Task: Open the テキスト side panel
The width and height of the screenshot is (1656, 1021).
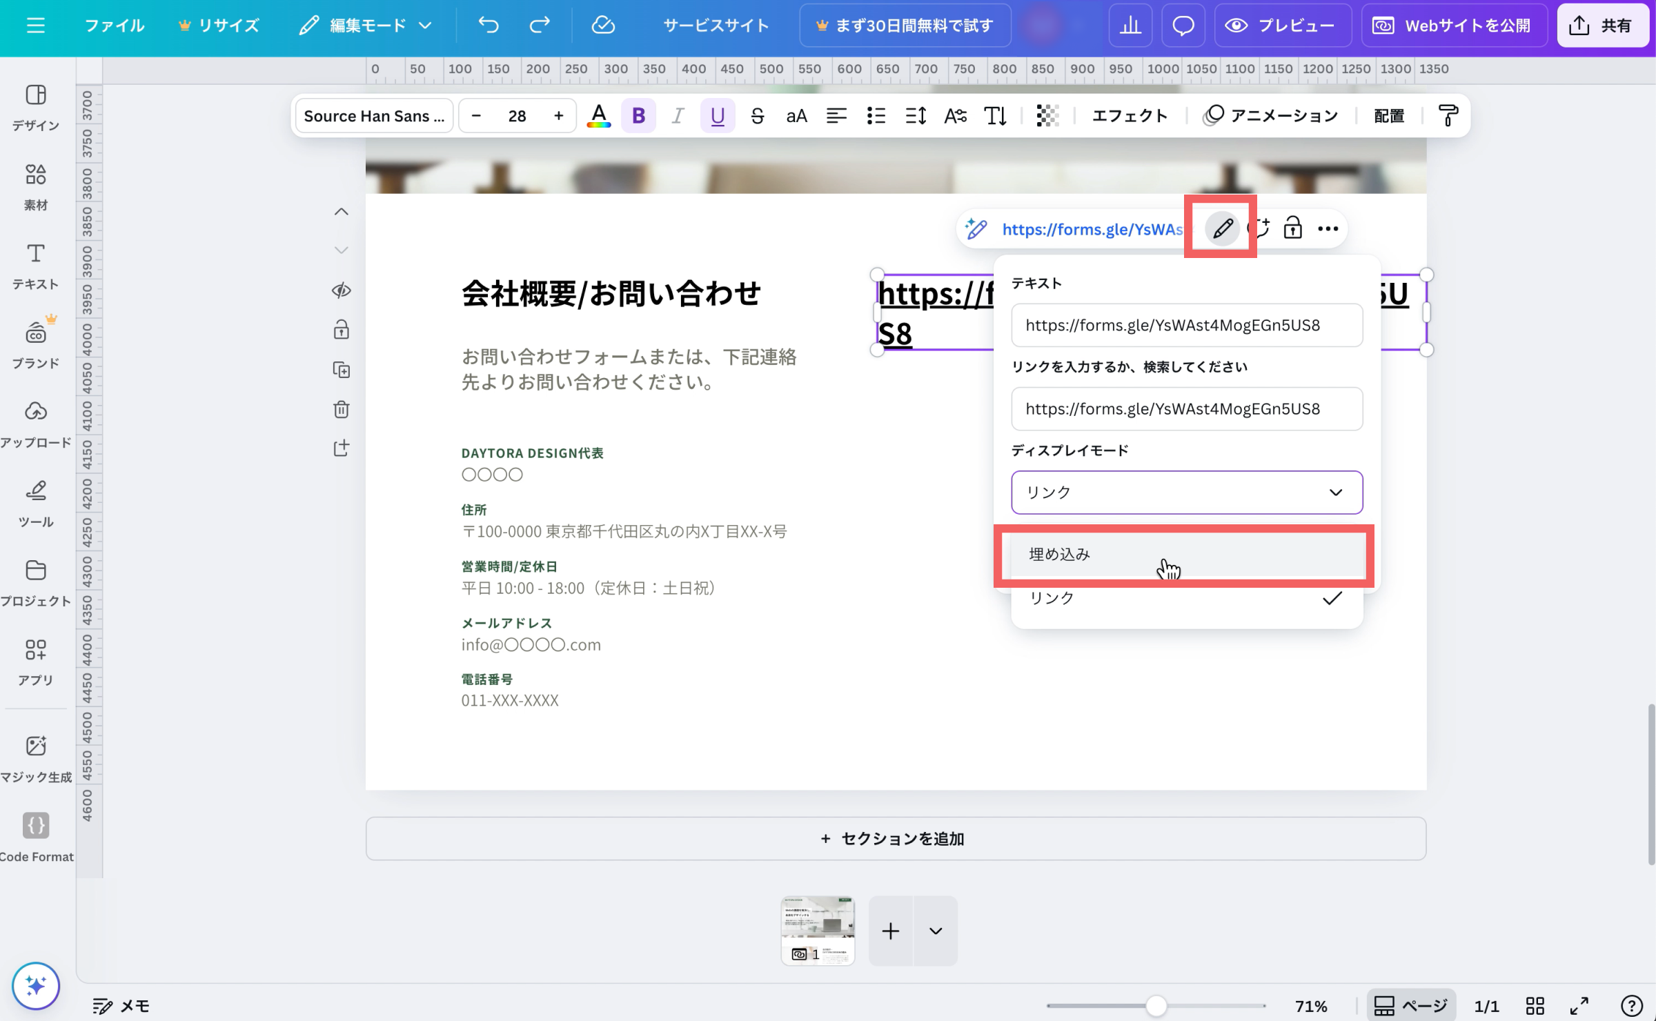Action: point(36,266)
